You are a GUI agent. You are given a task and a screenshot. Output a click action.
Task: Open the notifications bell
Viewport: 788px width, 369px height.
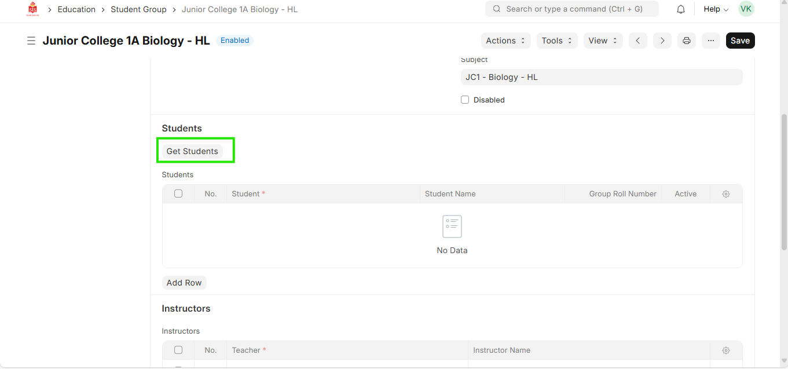point(681,9)
